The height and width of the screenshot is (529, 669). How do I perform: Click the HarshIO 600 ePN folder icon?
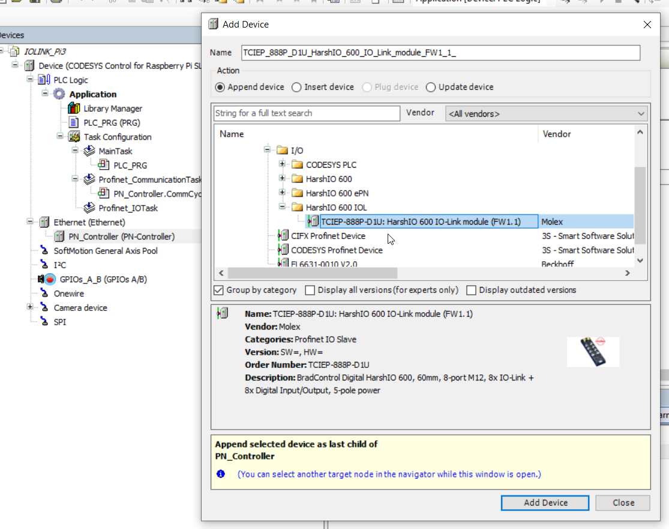coord(298,193)
